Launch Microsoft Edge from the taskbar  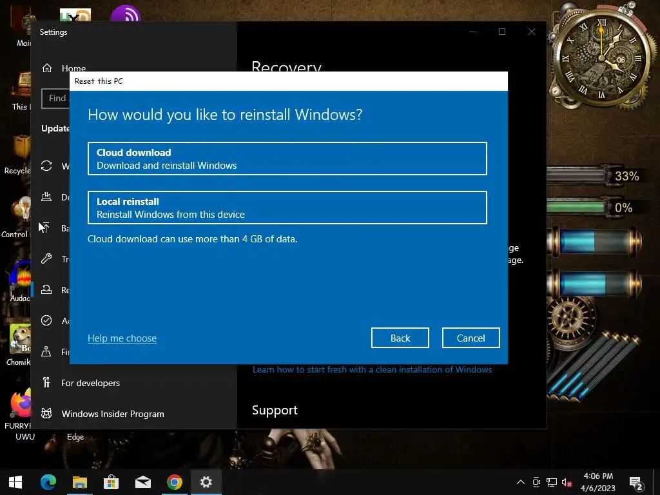click(x=48, y=482)
